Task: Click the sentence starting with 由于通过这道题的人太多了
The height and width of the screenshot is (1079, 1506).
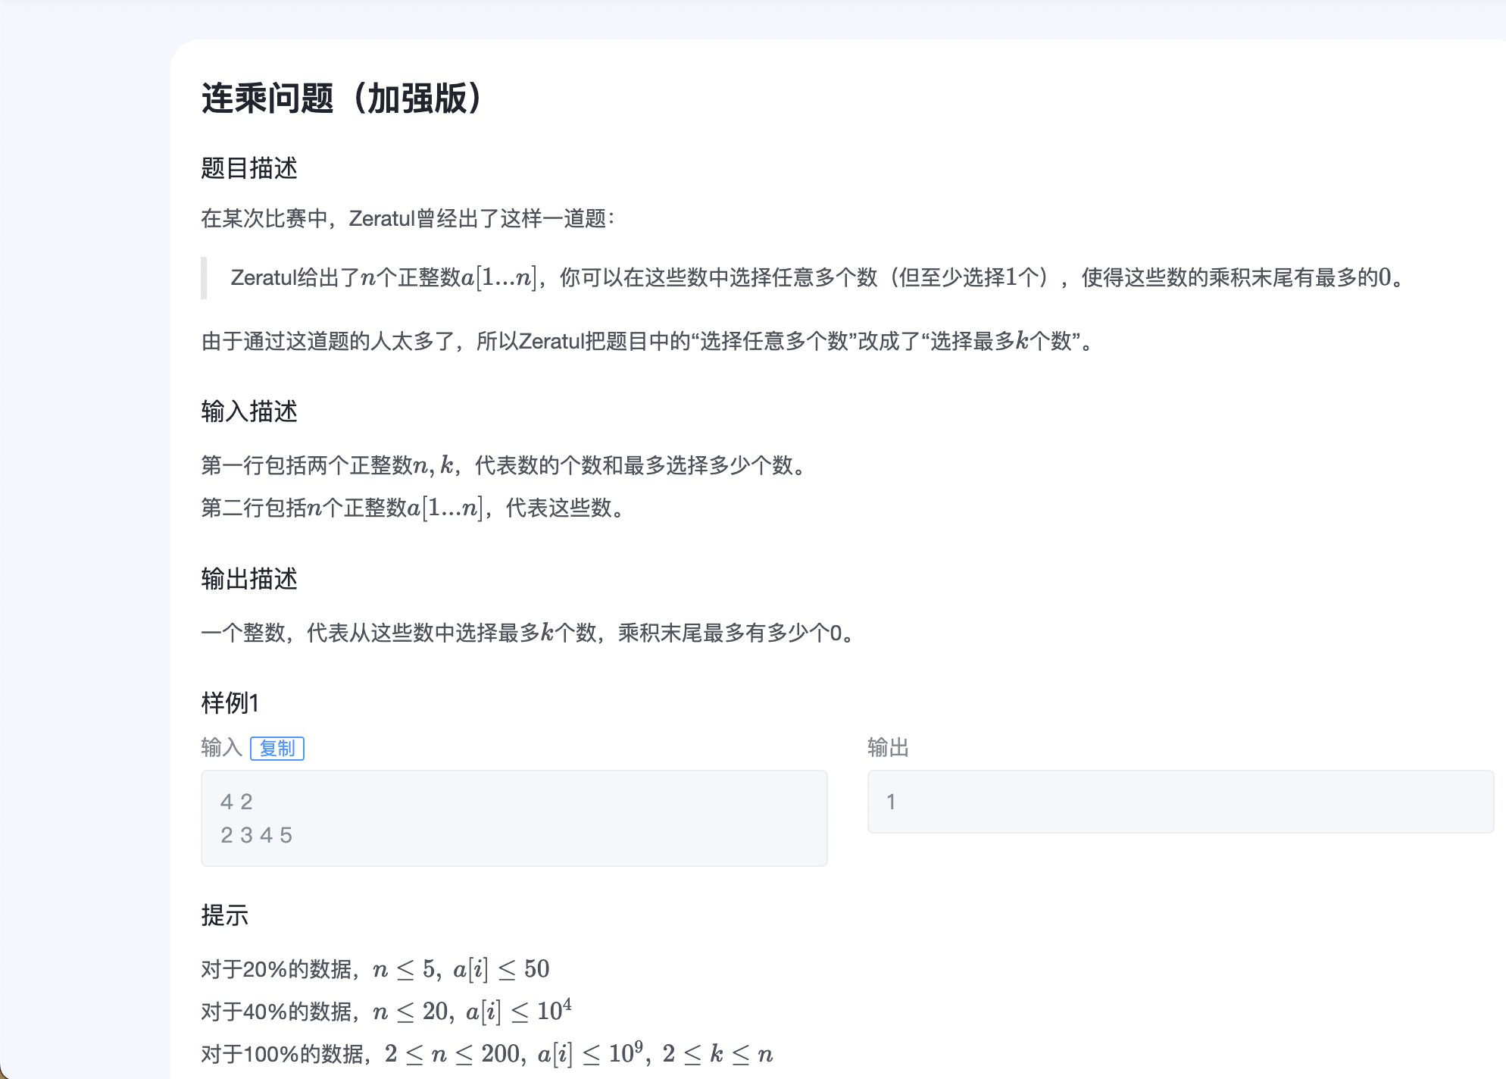Action: click(648, 342)
